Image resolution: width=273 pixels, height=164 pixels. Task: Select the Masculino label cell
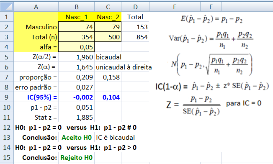pyautogui.click(x=36, y=27)
